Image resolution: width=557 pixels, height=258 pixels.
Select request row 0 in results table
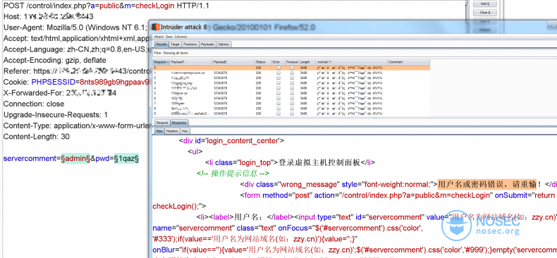pos(291,68)
